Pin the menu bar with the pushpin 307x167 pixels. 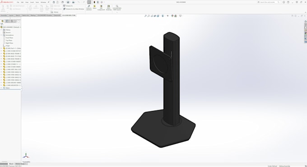(49, 2)
